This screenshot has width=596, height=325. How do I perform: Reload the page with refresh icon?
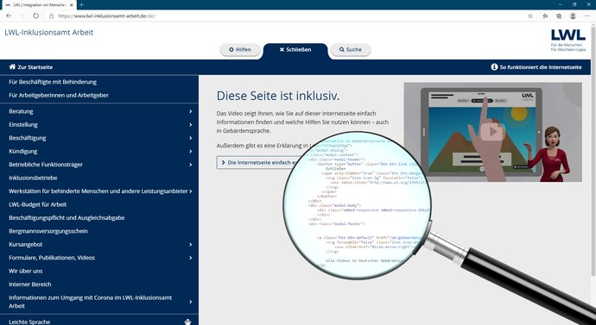(35, 16)
